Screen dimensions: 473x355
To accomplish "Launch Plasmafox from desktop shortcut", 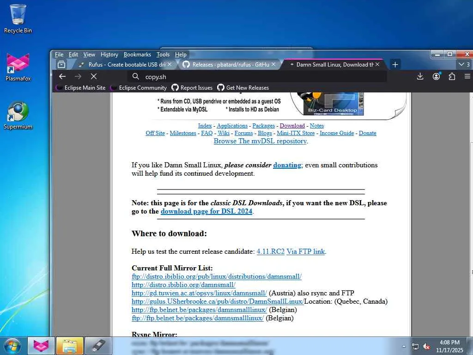I will (18, 67).
